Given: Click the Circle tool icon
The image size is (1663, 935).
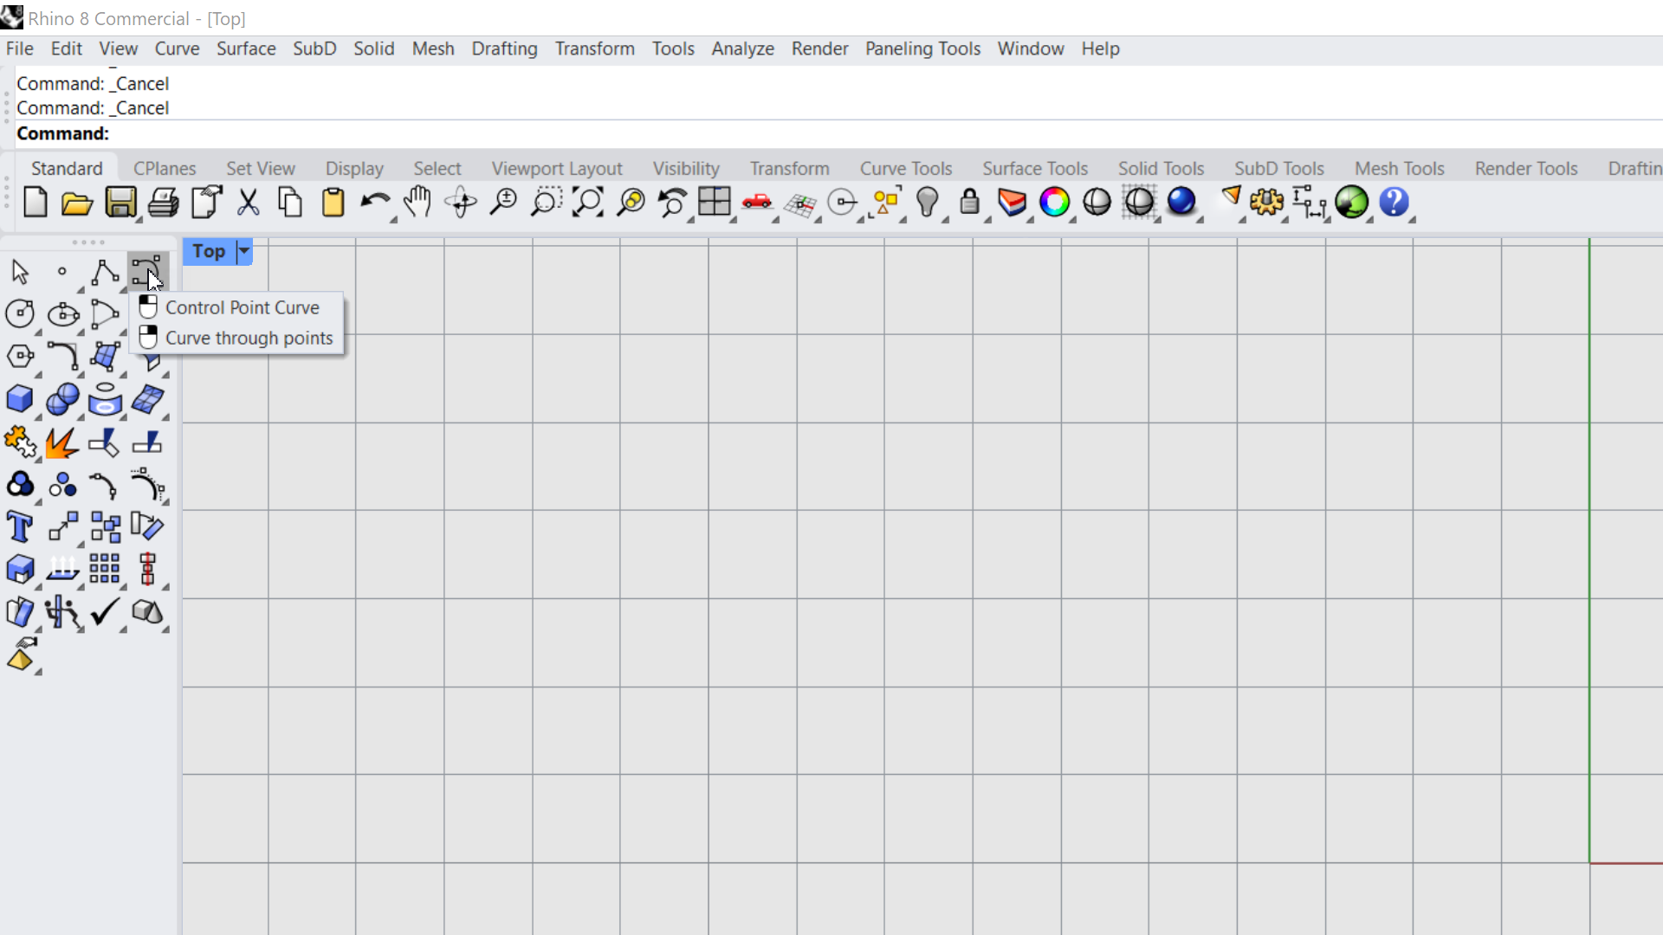Looking at the screenshot, I should pos(20,313).
